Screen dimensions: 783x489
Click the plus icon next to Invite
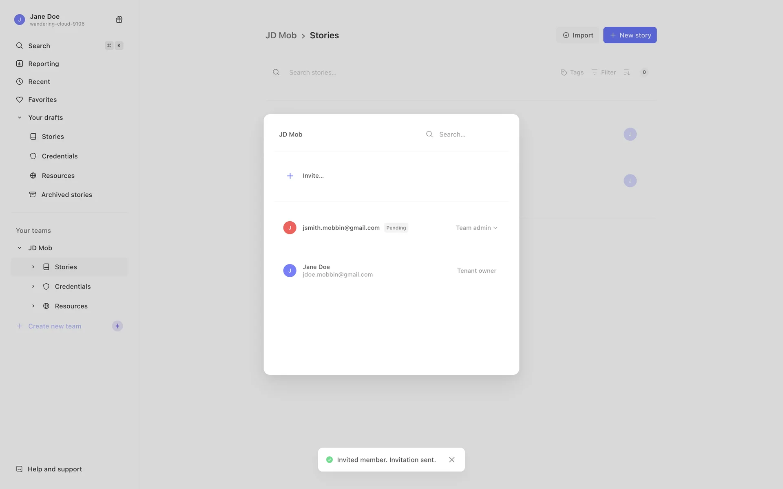290,176
